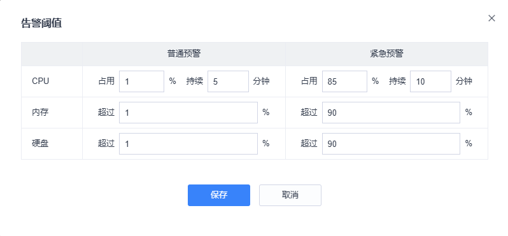
Task: Focus the 内存 普通预警 超过 input
Action: pos(188,113)
